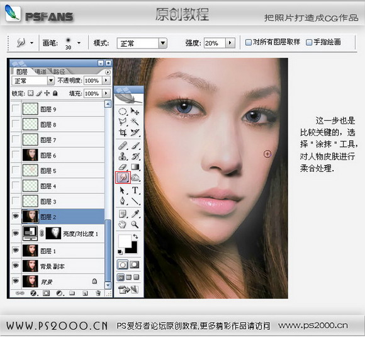Enable the sample all layers checkbox
Viewport: 365px width, 337px height.
tap(249, 42)
